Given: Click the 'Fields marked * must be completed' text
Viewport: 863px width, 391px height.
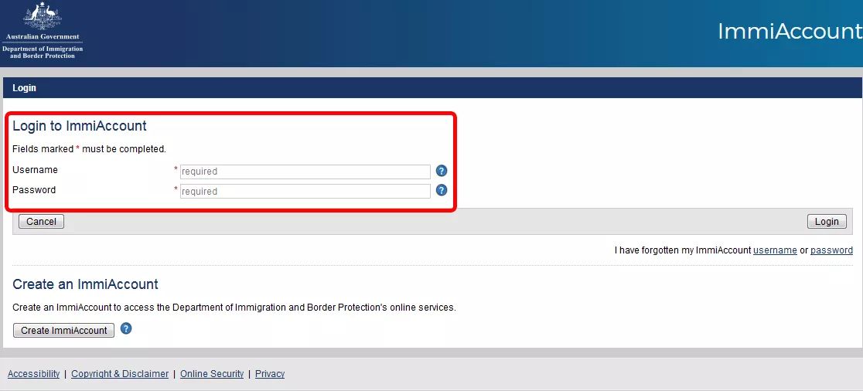Looking at the screenshot, I should [89, 149].
